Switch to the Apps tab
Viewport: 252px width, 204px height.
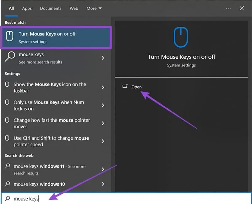click(27, 8)
